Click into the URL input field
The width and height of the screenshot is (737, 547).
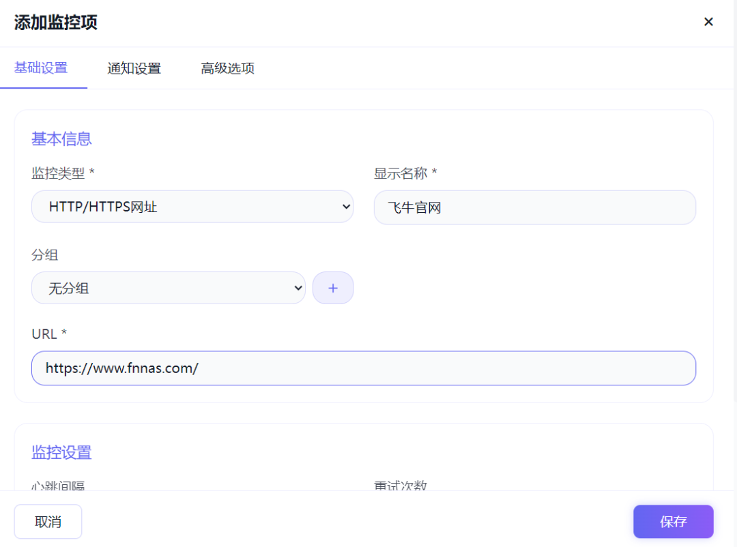coord(363,368)
